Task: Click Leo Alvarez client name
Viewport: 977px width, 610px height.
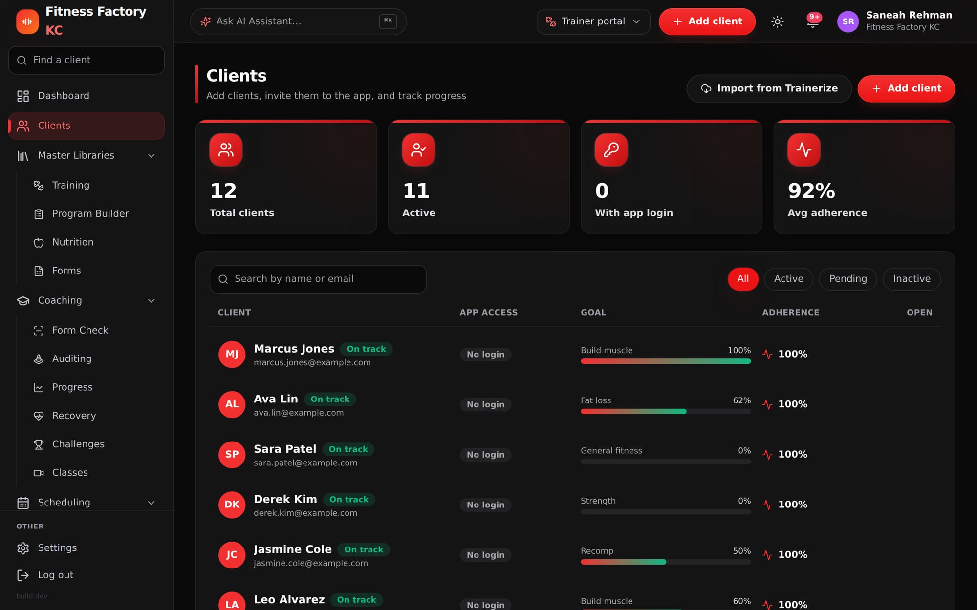Action: [x=289, y=600]
